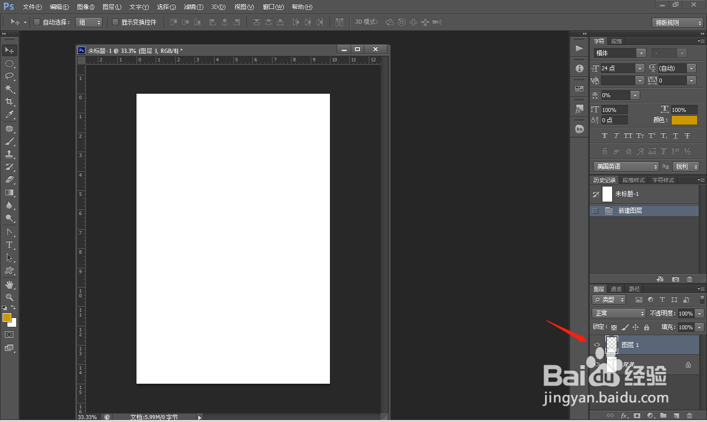707x422 pixels.
Task: Create new snapshot in History panel
Action: (676, 279)
